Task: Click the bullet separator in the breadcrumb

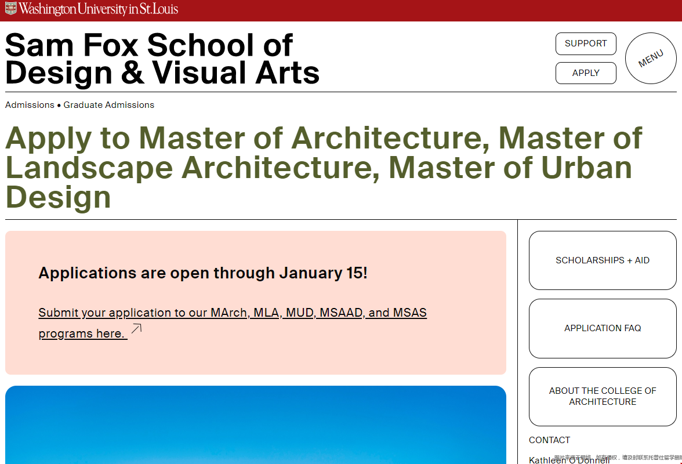Action: [59, 106]
